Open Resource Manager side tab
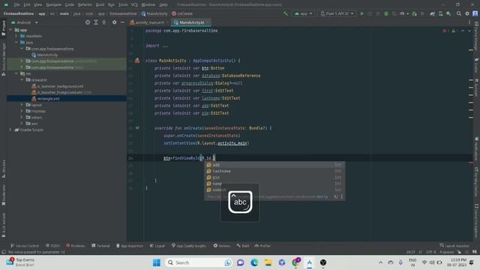 click(x=3, y=59)
